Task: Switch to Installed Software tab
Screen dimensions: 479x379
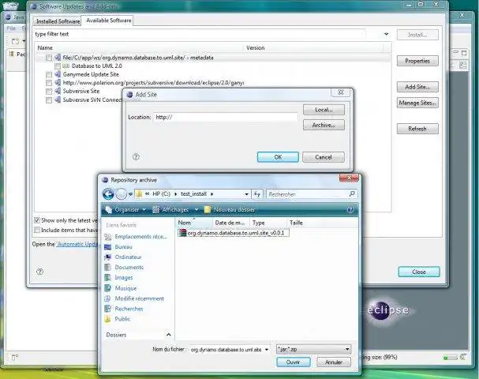Action: (58, 21)
